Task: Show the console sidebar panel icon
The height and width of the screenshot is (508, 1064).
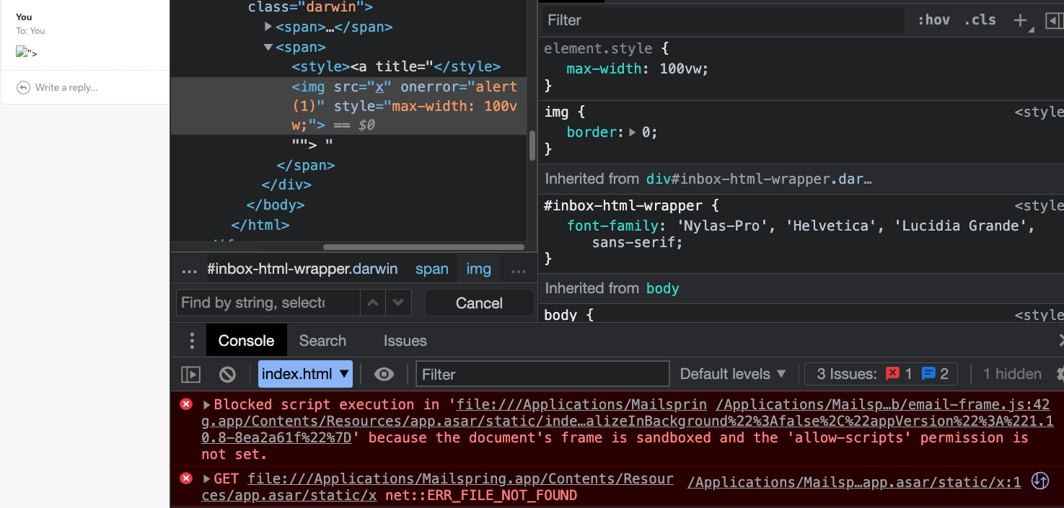Action: tap(190, 374)
